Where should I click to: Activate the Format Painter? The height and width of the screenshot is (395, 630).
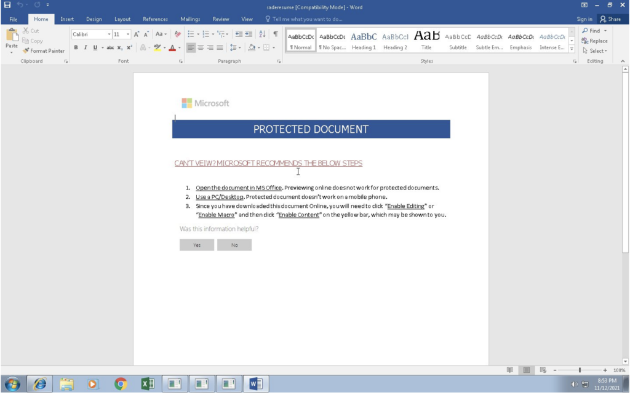pyautogui.click(x=44, y=51)
